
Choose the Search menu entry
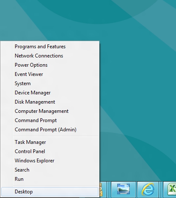coord(22,170)
